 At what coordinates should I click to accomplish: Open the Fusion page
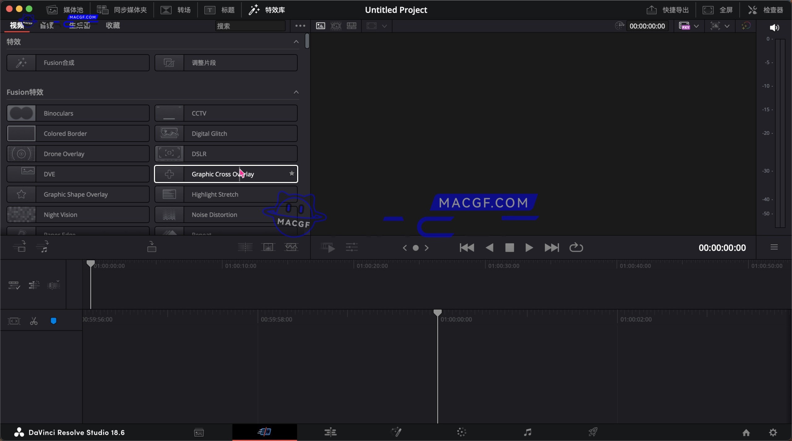[396, 432]
